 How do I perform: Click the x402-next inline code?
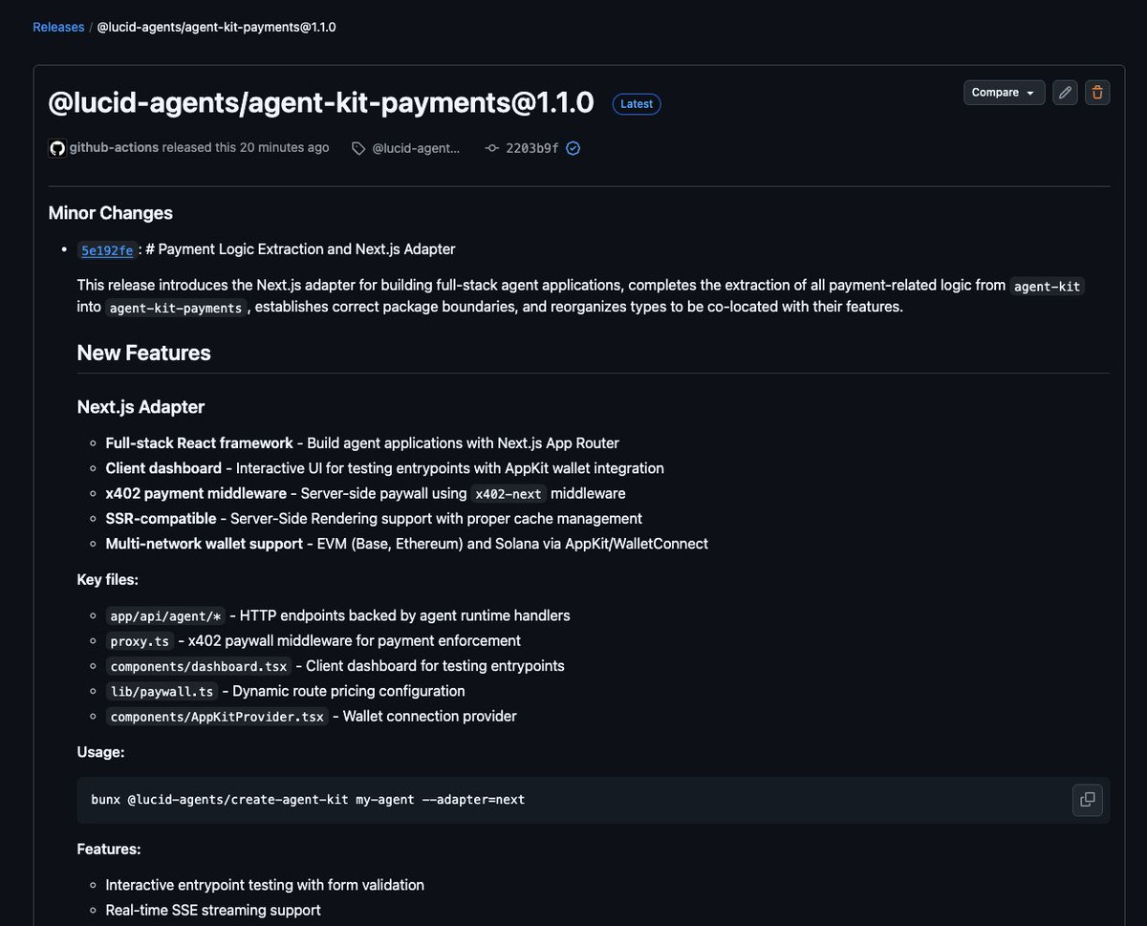click(x=510, y=494)
